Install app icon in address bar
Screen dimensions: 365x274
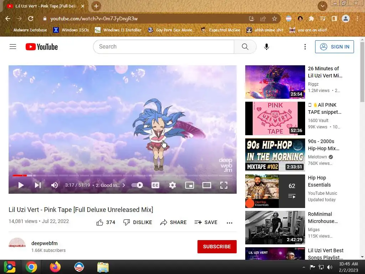[251, 19]
